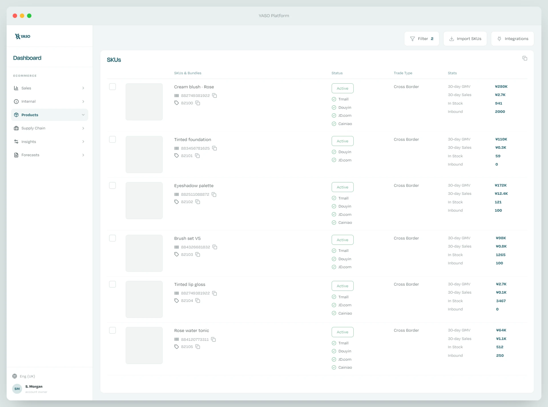The width and height of the screenshot is (548, 407).
Task: Select the Cream blush Rose checkbox
Action: point(112,87)
